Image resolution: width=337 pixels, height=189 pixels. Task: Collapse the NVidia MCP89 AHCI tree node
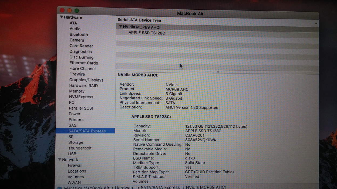121,27
